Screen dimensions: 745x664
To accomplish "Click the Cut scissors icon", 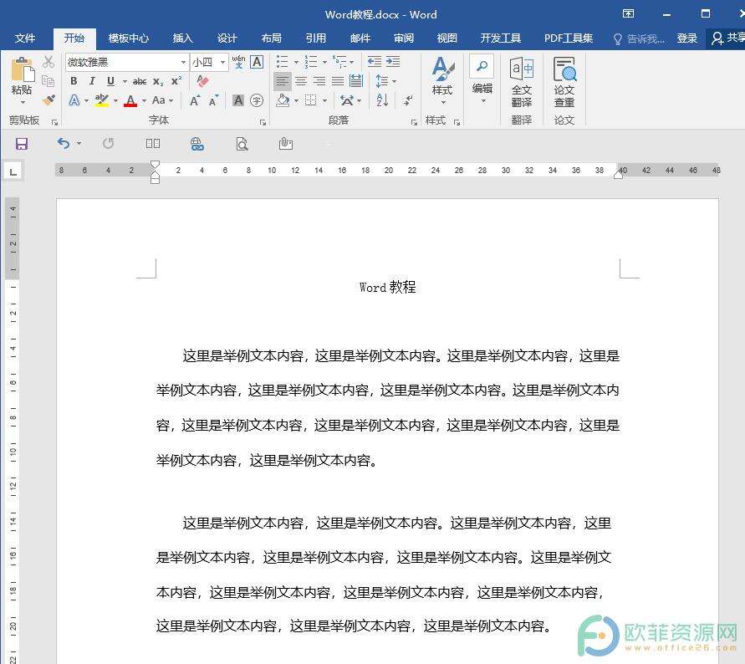I will [48, 62].
